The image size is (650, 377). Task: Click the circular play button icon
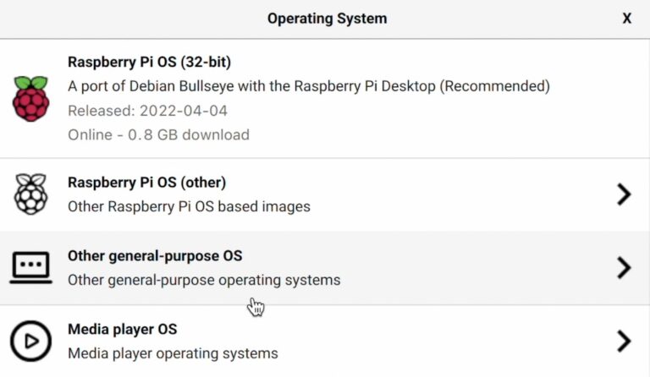[31, 341]
